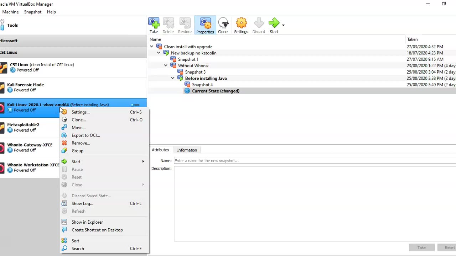Choose Search from the context menu
The width and height of the screenshot is (456, 256).
(x=104, y=249)
